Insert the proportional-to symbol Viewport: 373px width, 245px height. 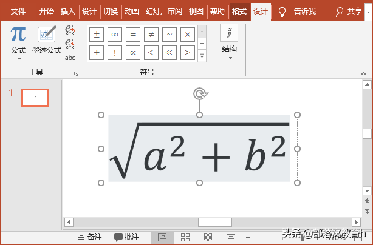133,53
